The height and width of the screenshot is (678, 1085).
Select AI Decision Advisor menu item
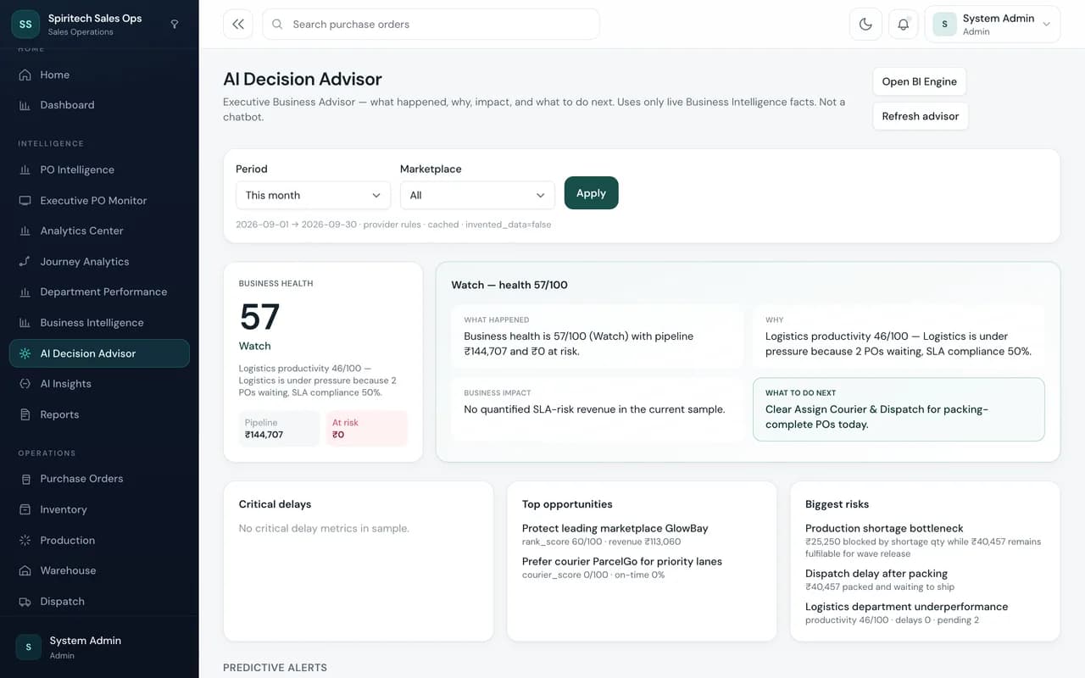[x=99, y=353]
